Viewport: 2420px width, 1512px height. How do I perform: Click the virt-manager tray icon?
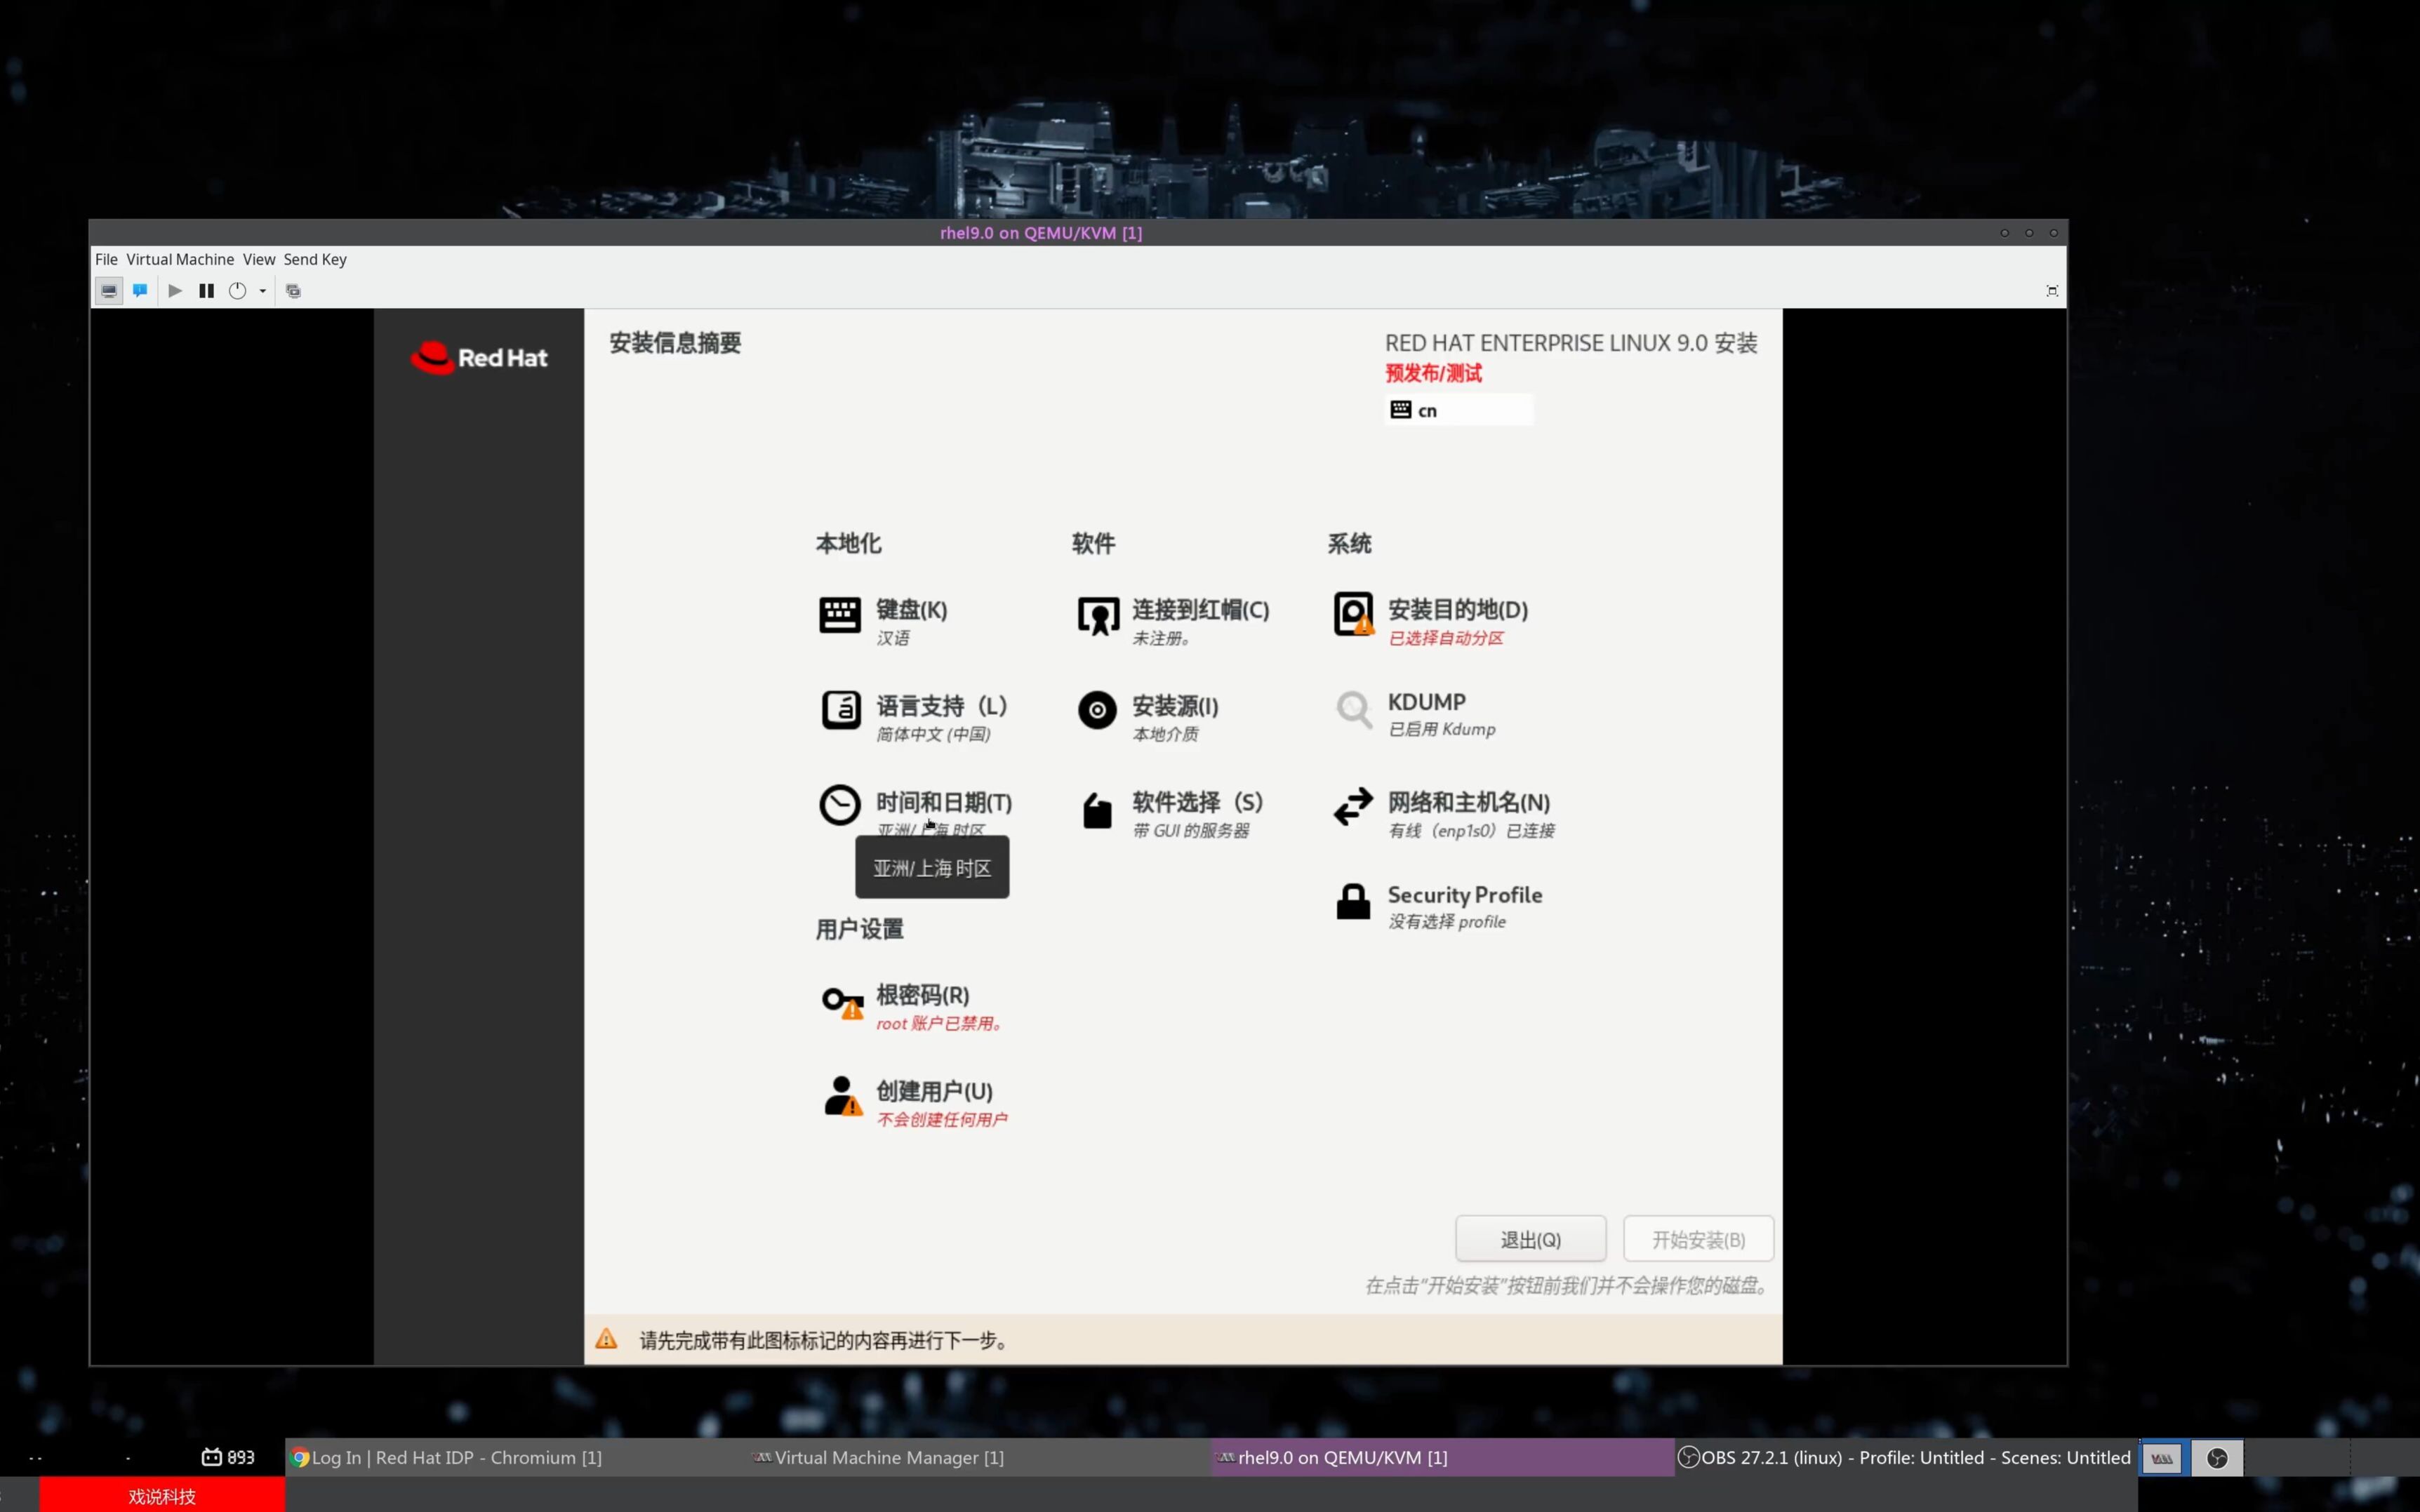[2162, 1458]
